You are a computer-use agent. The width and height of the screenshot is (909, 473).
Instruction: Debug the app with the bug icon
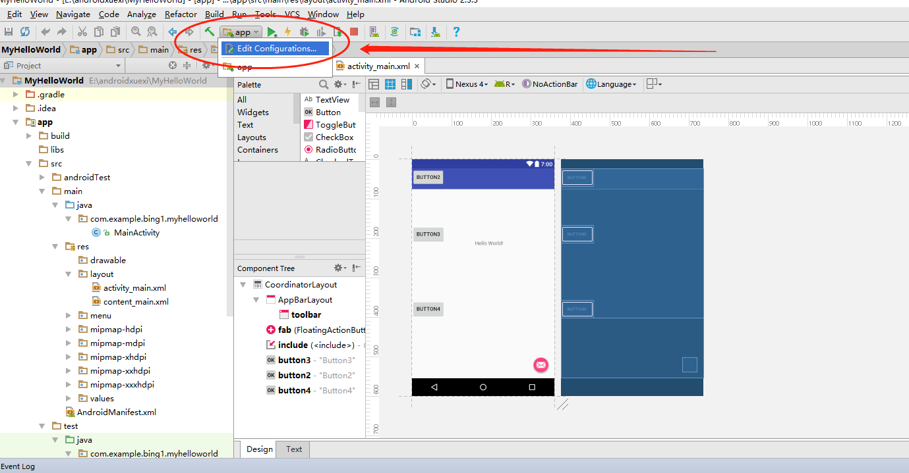tap(303, 31)
